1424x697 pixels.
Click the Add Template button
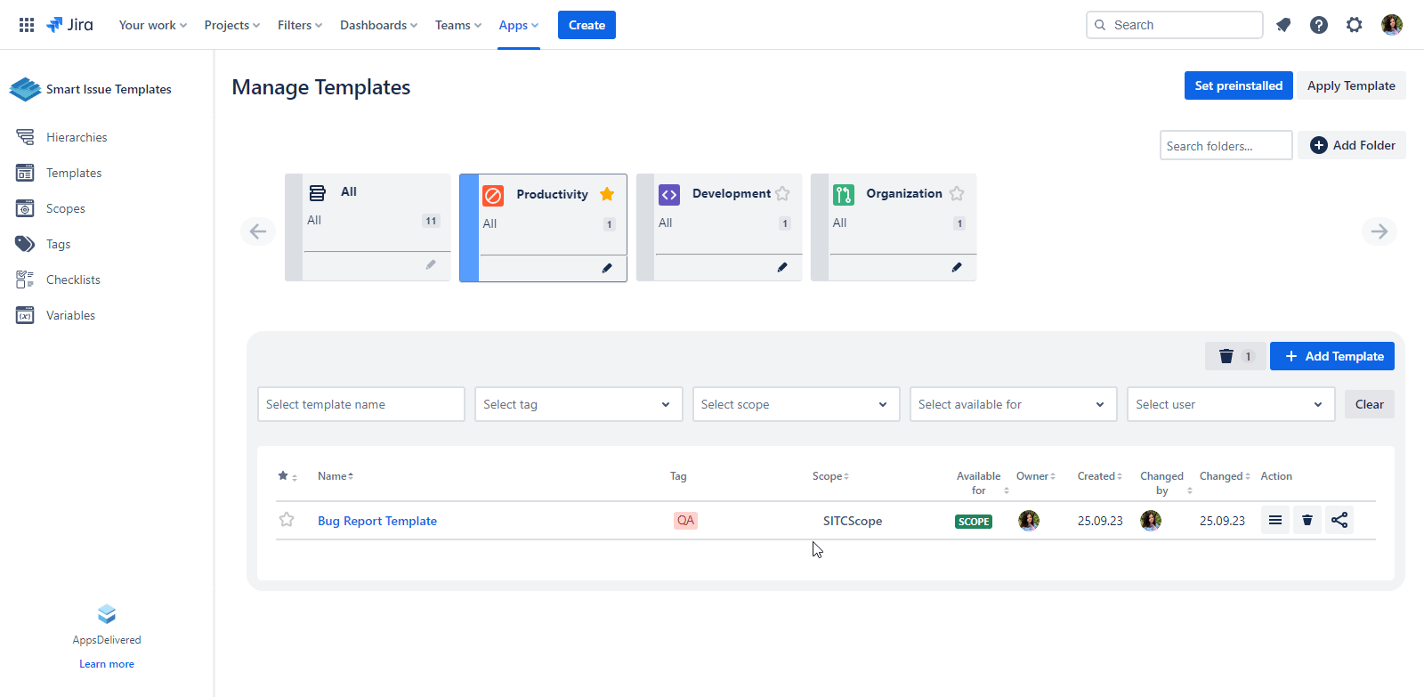tap(1331, 356)
